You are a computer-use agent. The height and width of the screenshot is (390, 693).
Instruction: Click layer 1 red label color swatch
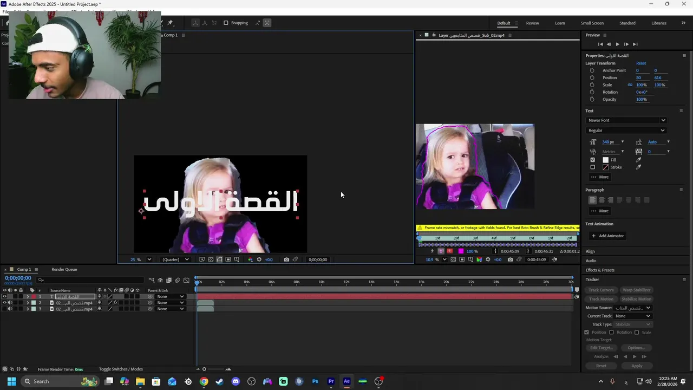pyautogui.click(x=34, y=296)
